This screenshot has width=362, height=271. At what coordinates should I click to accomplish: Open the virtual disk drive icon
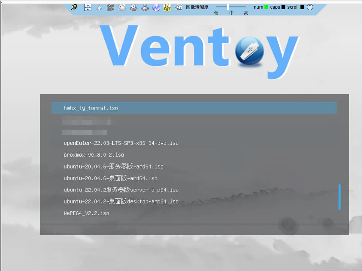(x=133, y=7)
